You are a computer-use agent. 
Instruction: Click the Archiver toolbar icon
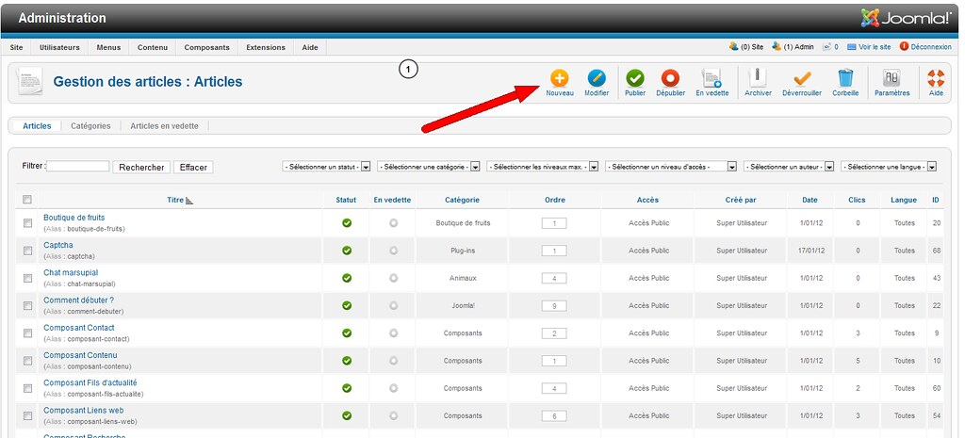point(758,78)
